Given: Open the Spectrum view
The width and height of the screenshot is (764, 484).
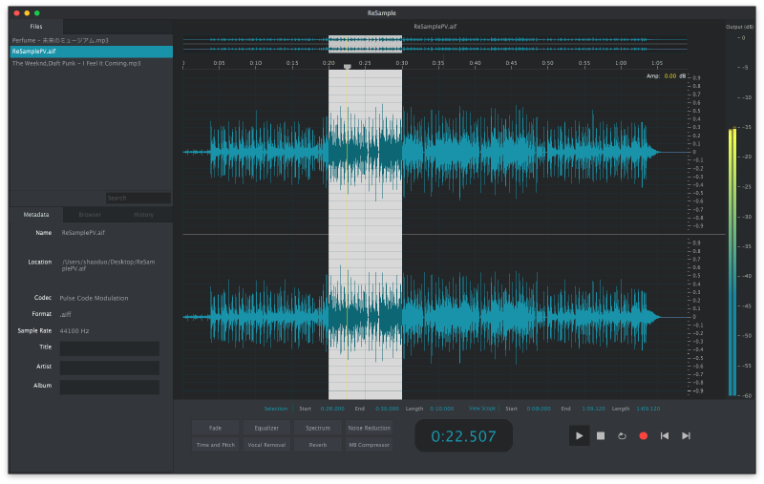Looking at the screenshot, I should 318,428.
